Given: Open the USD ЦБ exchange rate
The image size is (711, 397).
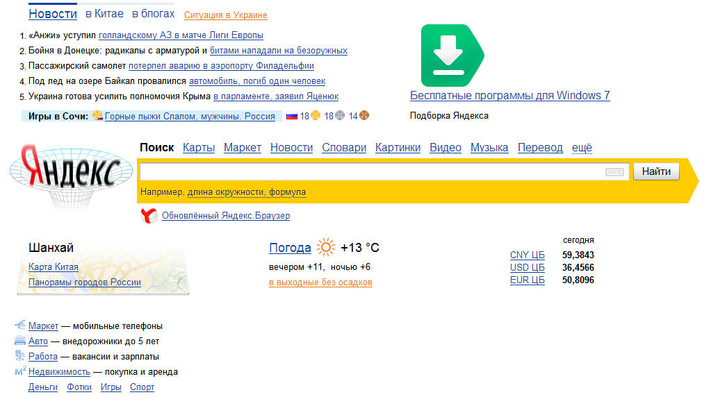Looking at the screenshot, I should tap(527, 267).
